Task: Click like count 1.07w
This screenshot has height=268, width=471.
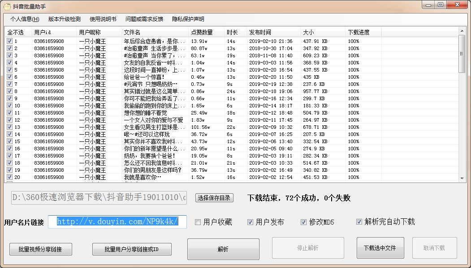Action: pyautogui.click(x=198, y=70)
